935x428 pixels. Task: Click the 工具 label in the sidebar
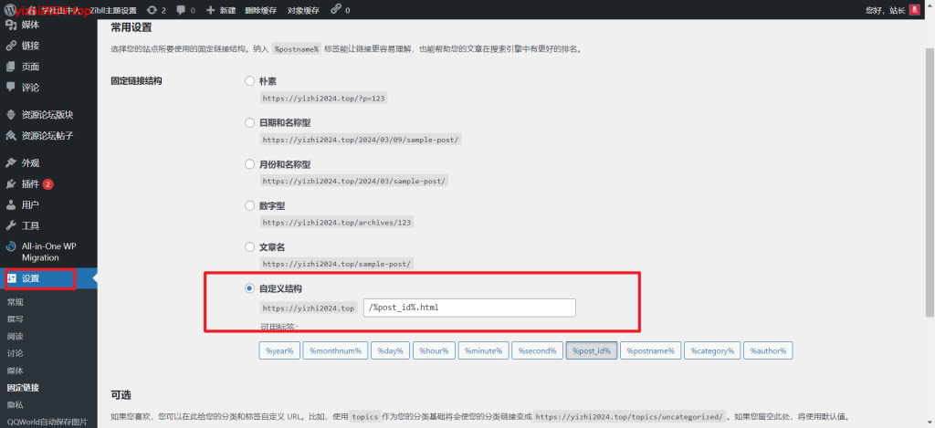[x=30, y=226]
